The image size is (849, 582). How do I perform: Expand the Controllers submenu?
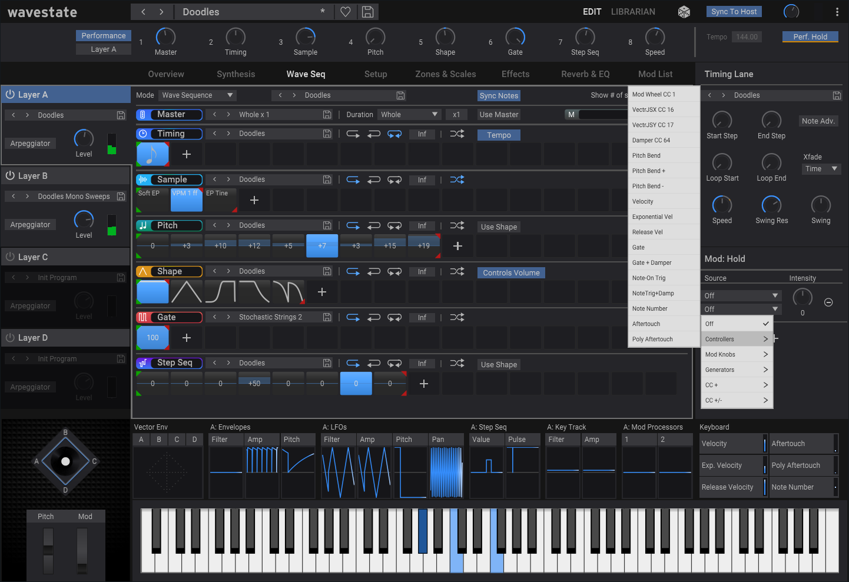737,339
